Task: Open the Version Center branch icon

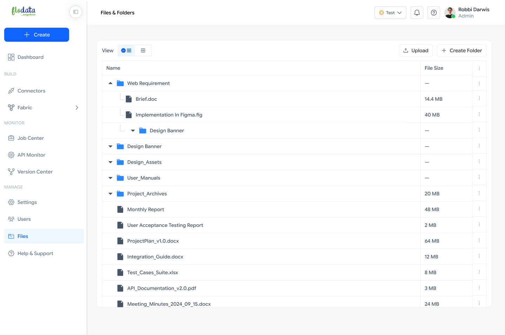Action: tap(11, 172)
